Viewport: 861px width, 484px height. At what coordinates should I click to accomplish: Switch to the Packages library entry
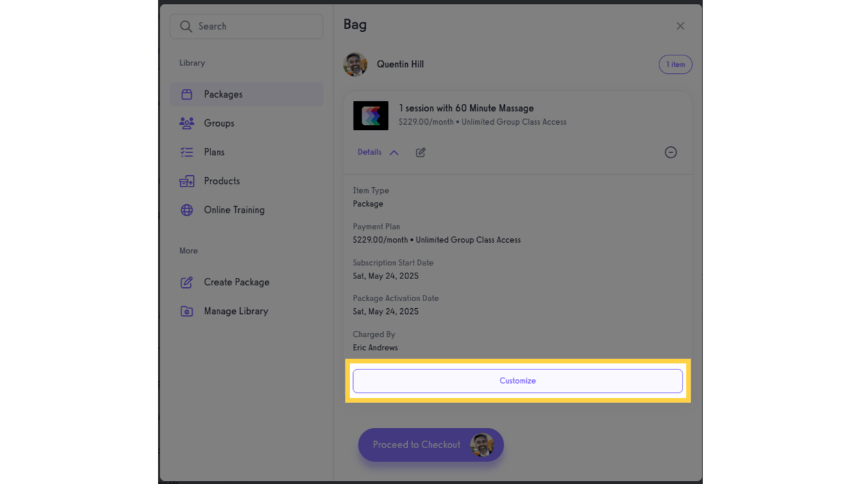[222, 94]
